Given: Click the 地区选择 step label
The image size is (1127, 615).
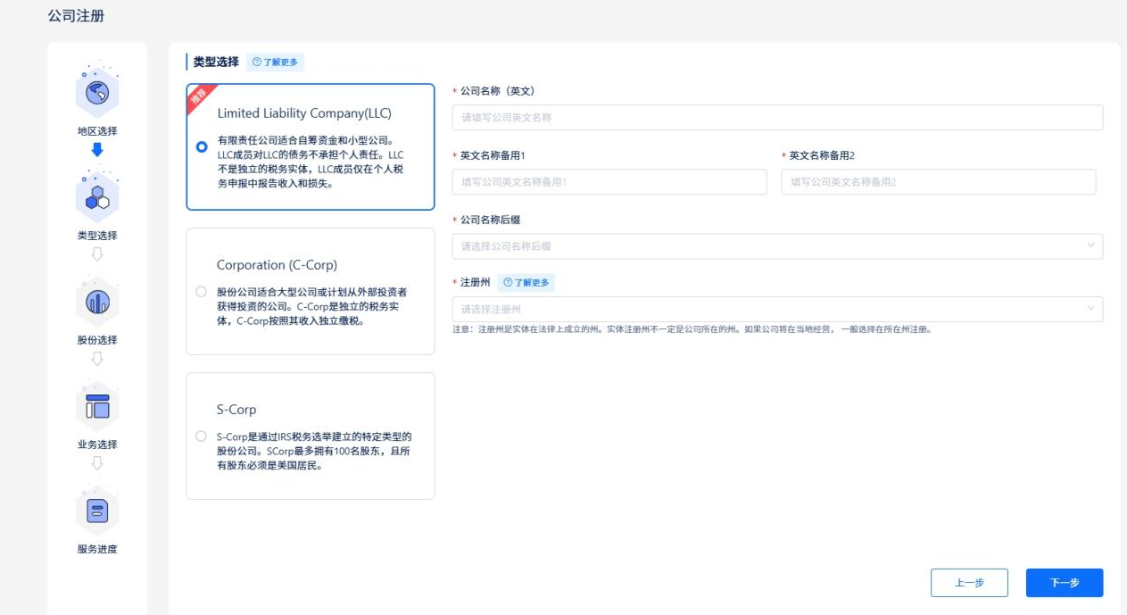Looking at the screenshot, I should pos(97,131).
